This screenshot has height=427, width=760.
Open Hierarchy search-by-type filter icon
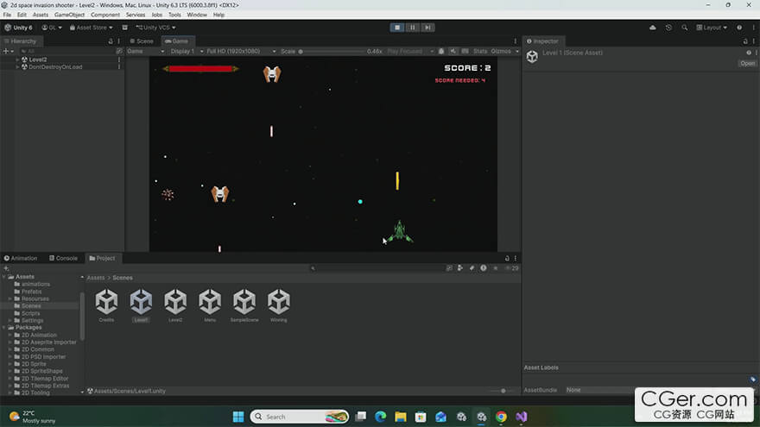[119, 51]
